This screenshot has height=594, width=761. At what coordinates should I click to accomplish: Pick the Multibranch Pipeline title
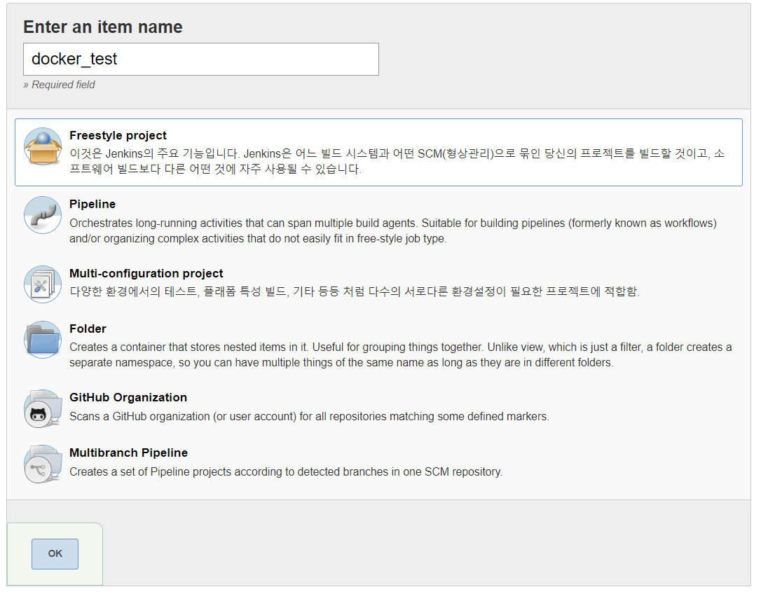click(x=129, y=453)
